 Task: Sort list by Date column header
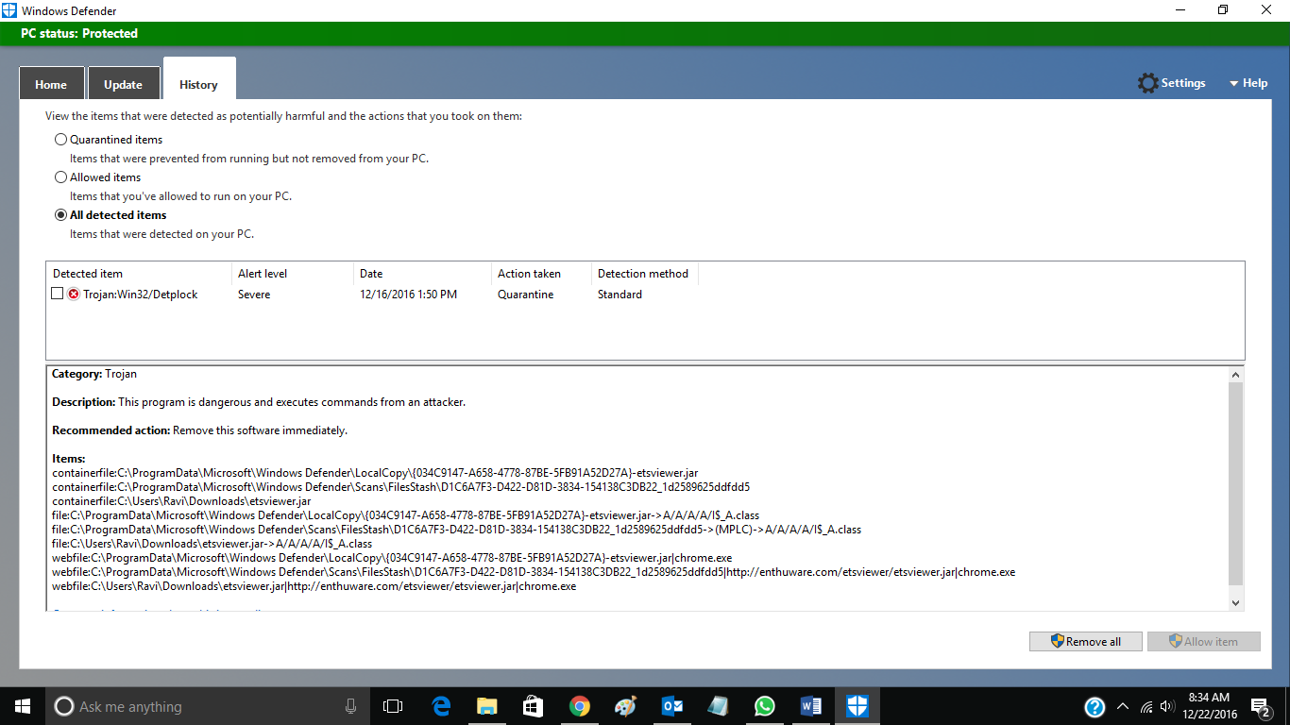422,274
